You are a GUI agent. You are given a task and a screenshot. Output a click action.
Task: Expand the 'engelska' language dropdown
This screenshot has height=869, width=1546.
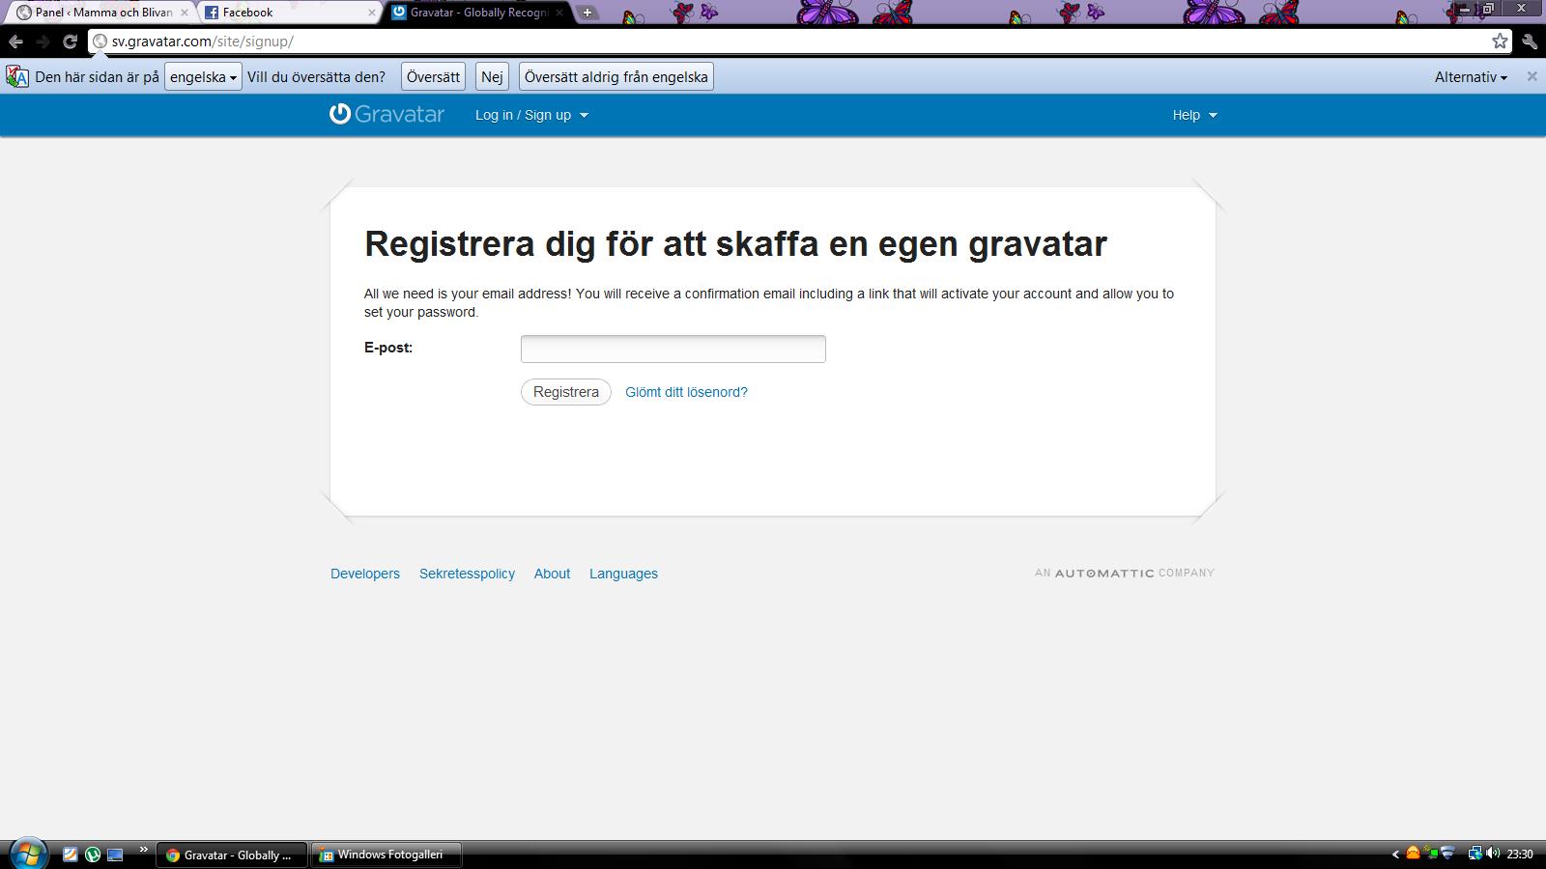point(203,77)
